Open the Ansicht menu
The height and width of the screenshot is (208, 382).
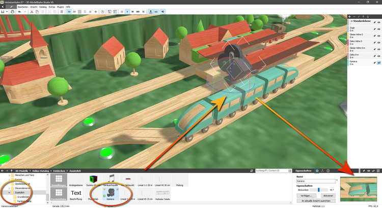pyautogui.click(x=34, y=7)
